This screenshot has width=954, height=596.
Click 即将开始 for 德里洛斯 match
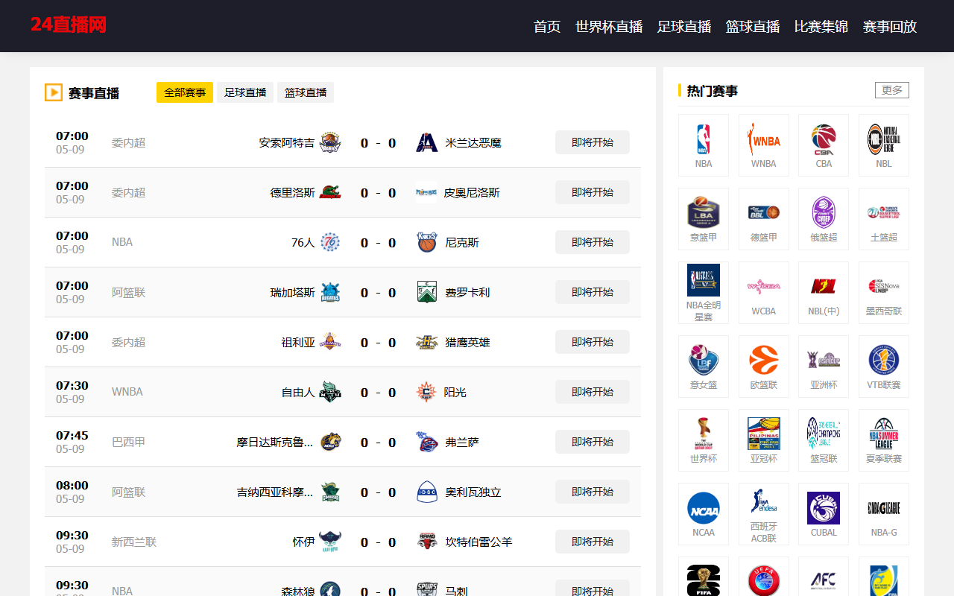(x=593, y=192)
